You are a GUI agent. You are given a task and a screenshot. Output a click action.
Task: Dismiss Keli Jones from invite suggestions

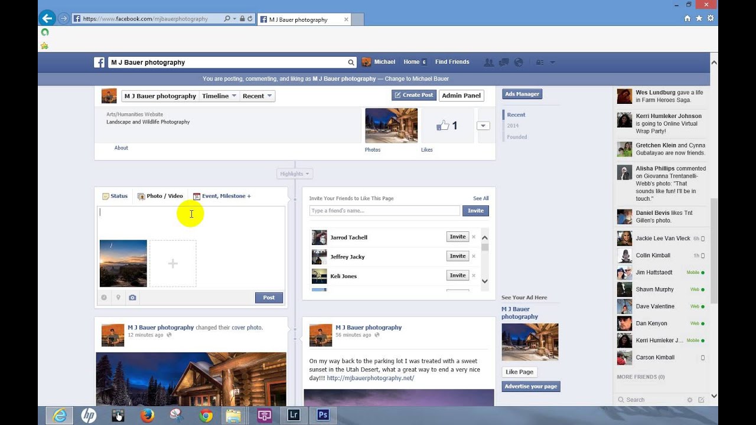pos(473,276)
